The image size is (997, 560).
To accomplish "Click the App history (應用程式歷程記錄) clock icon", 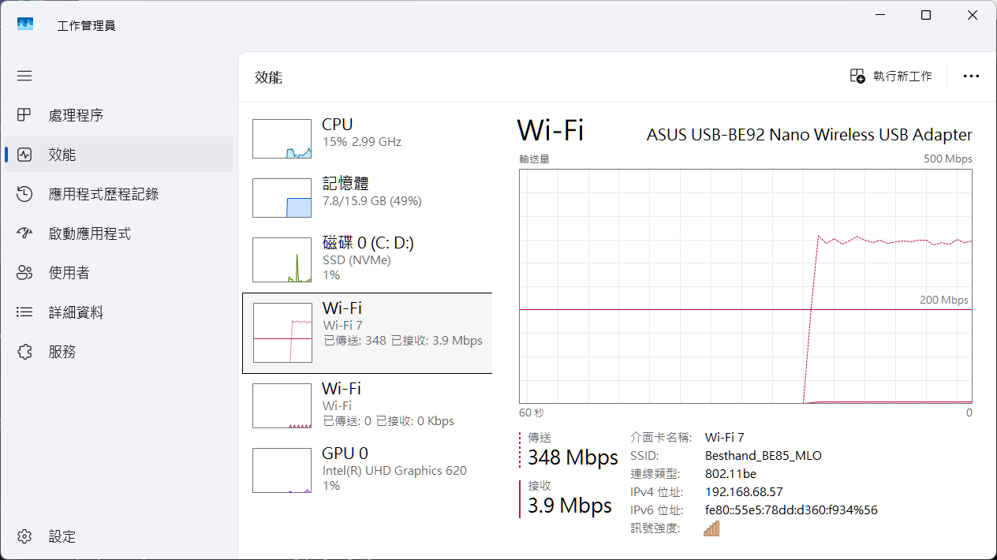I will click(24, 194).
